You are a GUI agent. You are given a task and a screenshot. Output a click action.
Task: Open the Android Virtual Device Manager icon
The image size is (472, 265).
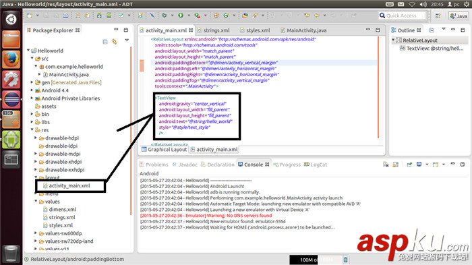[109, 16]
